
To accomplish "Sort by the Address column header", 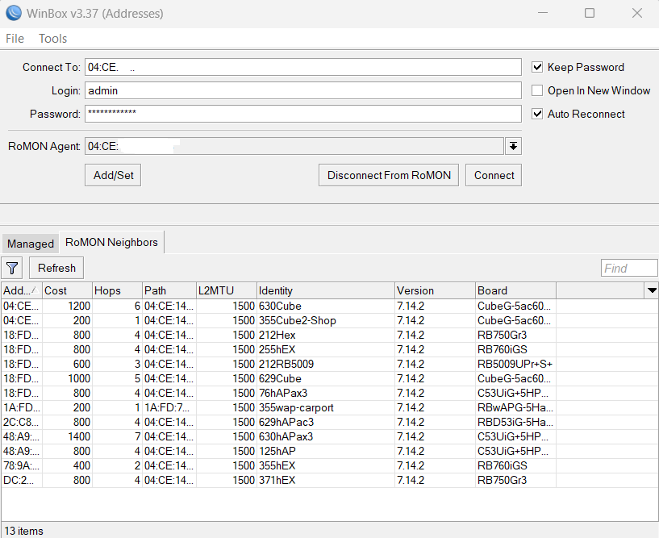I will [22, 290].
